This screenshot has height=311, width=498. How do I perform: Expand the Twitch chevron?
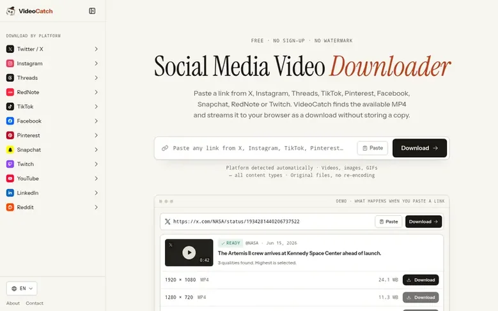click(96, 164)
